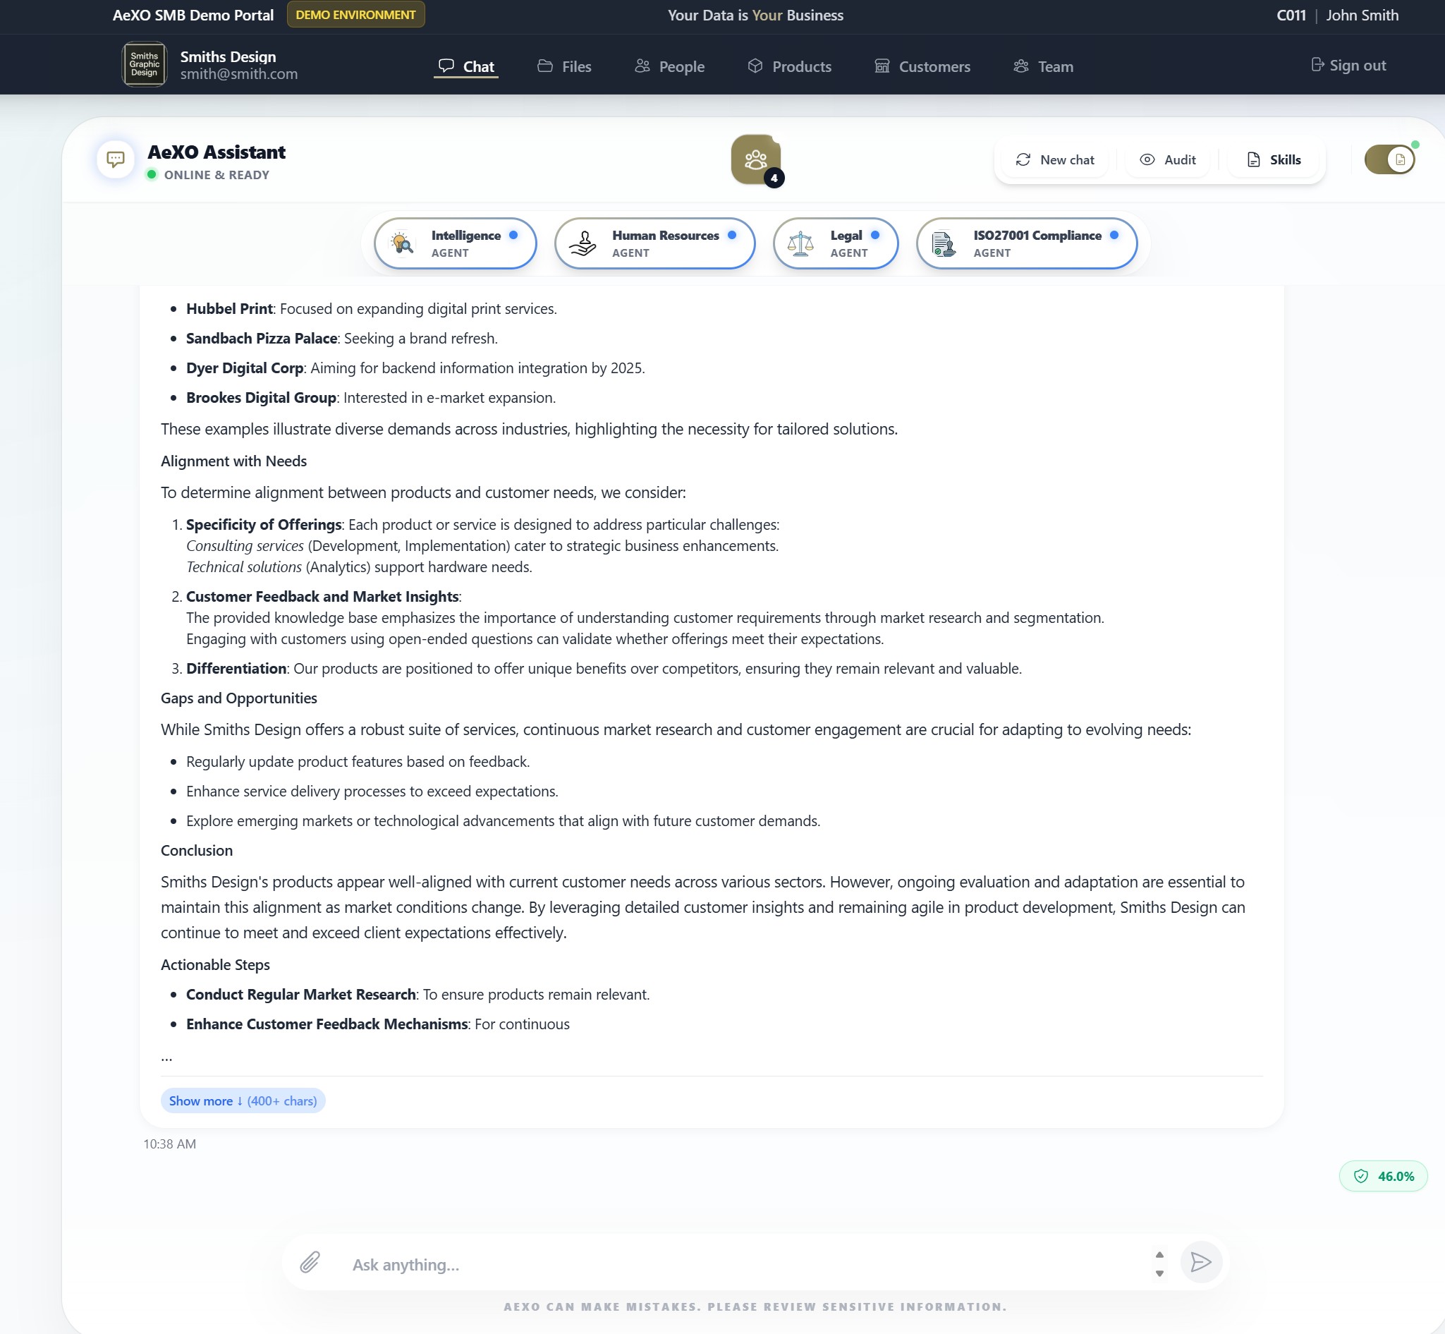Viewport: 1445px width, 1334px height.
Task: Toggle the Intelligence Agent status dot
Action: (515, 235)
